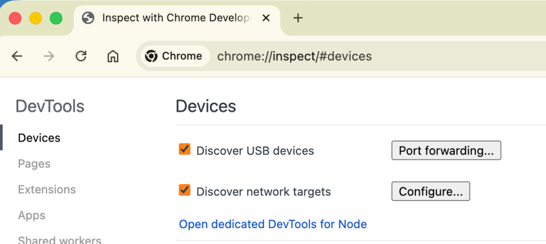Click the globe favicon on the tab
The height and width of the screenshot is (244, 546).
coord(88,18)
